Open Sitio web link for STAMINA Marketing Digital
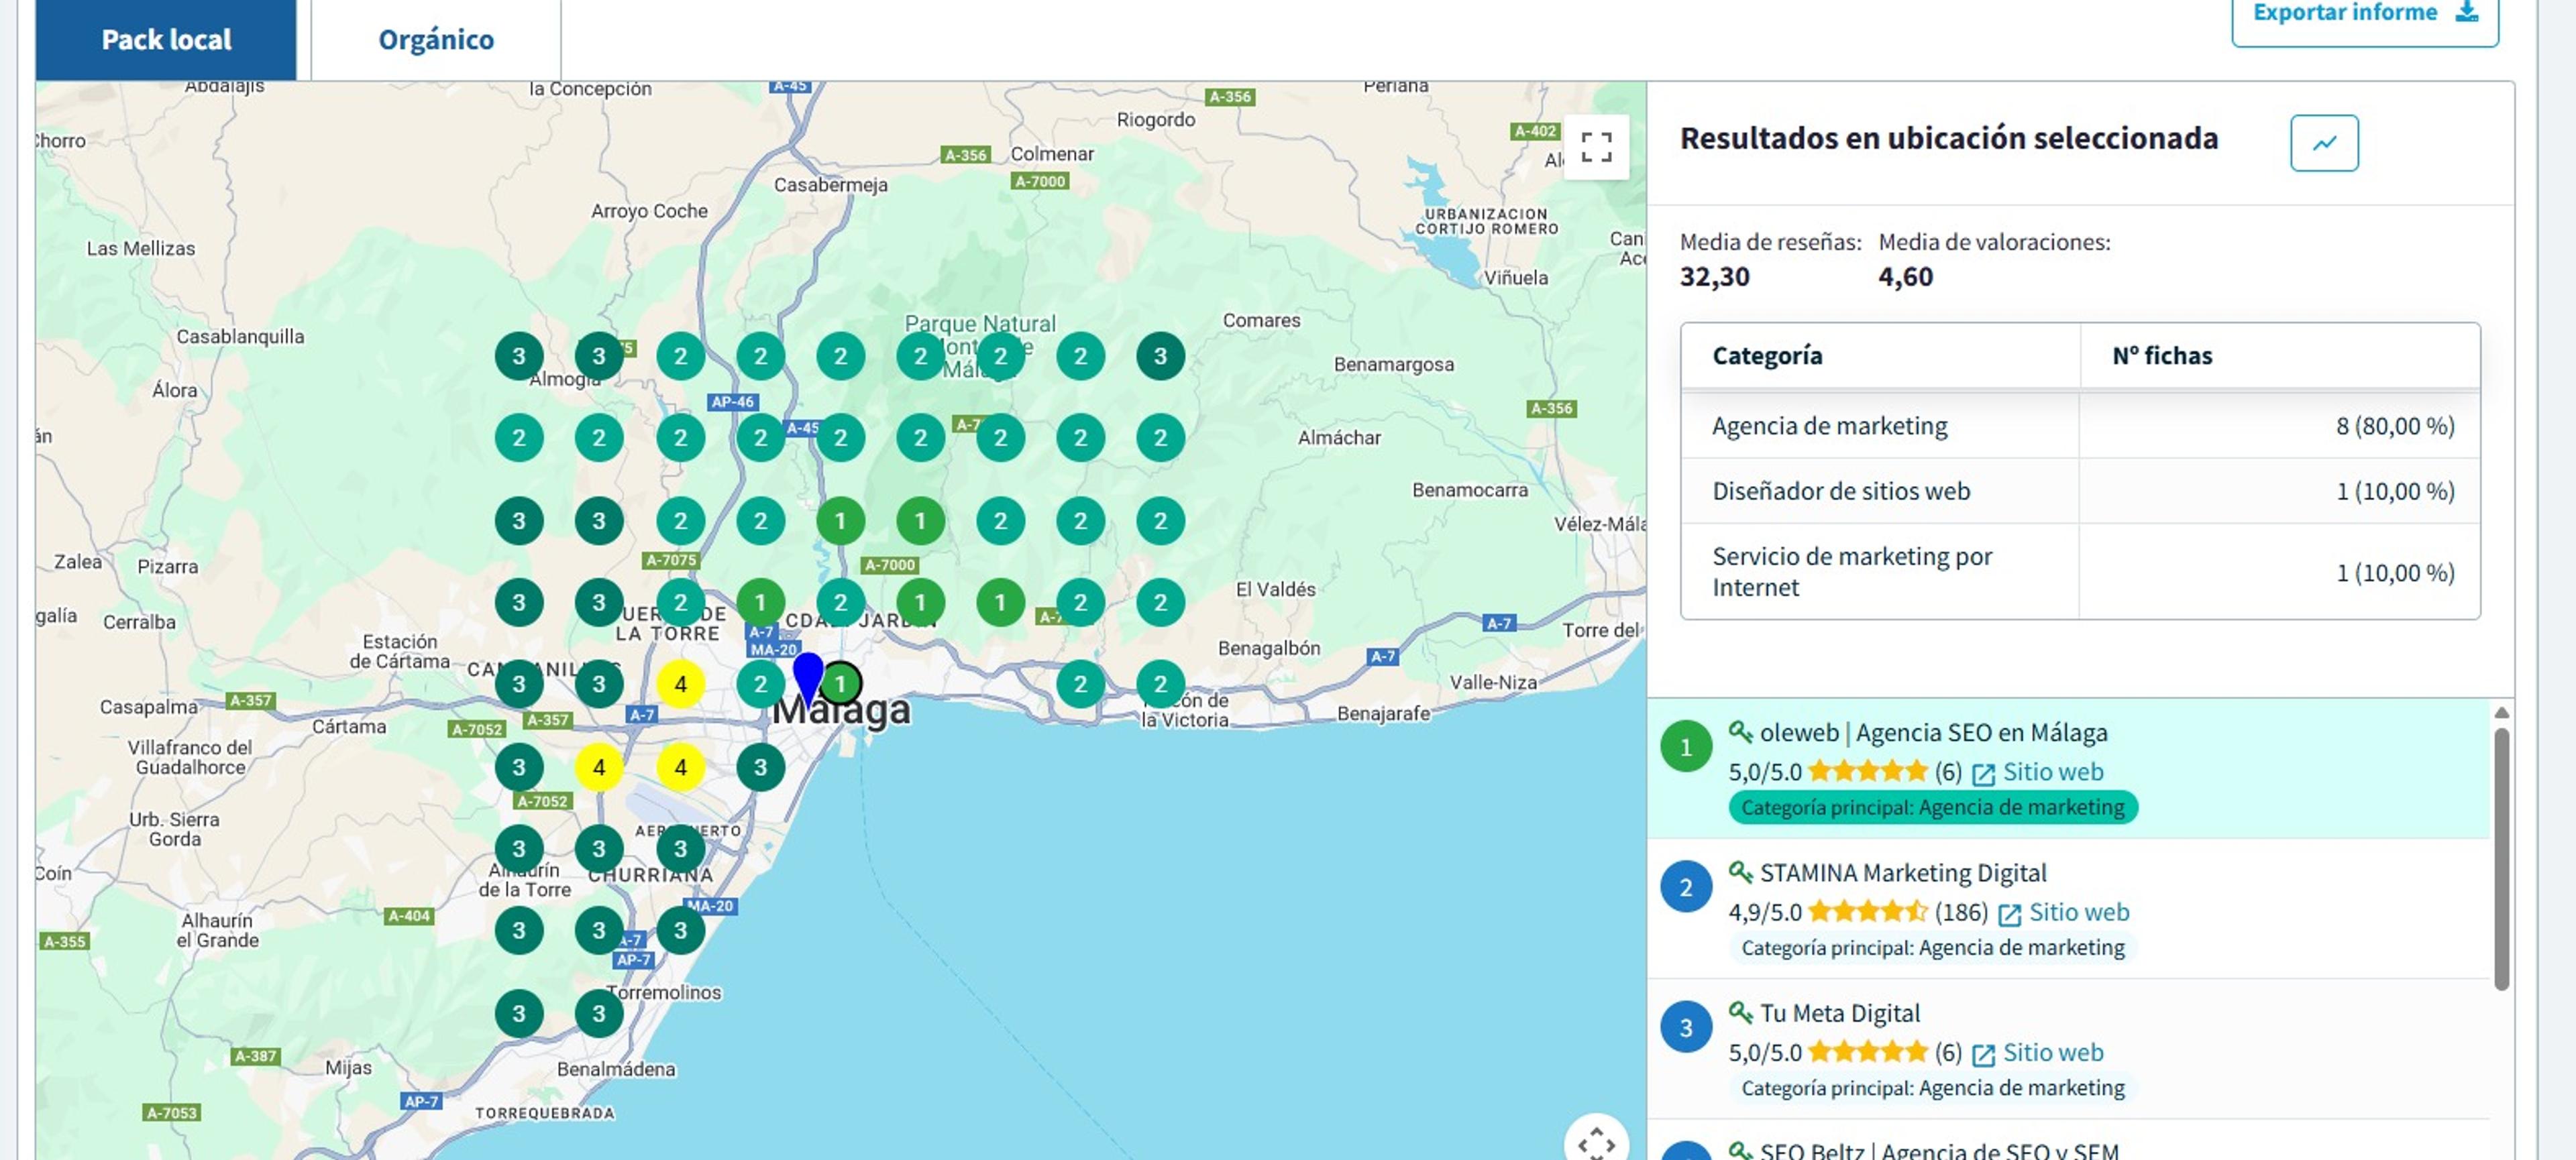 [x=2079, y=912]
